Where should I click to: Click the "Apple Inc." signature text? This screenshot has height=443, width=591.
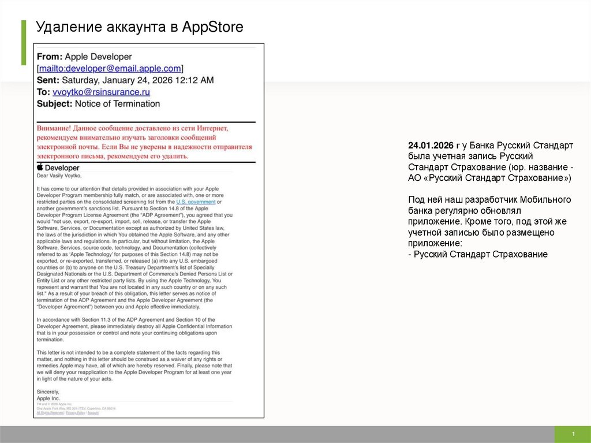[48, 398]
